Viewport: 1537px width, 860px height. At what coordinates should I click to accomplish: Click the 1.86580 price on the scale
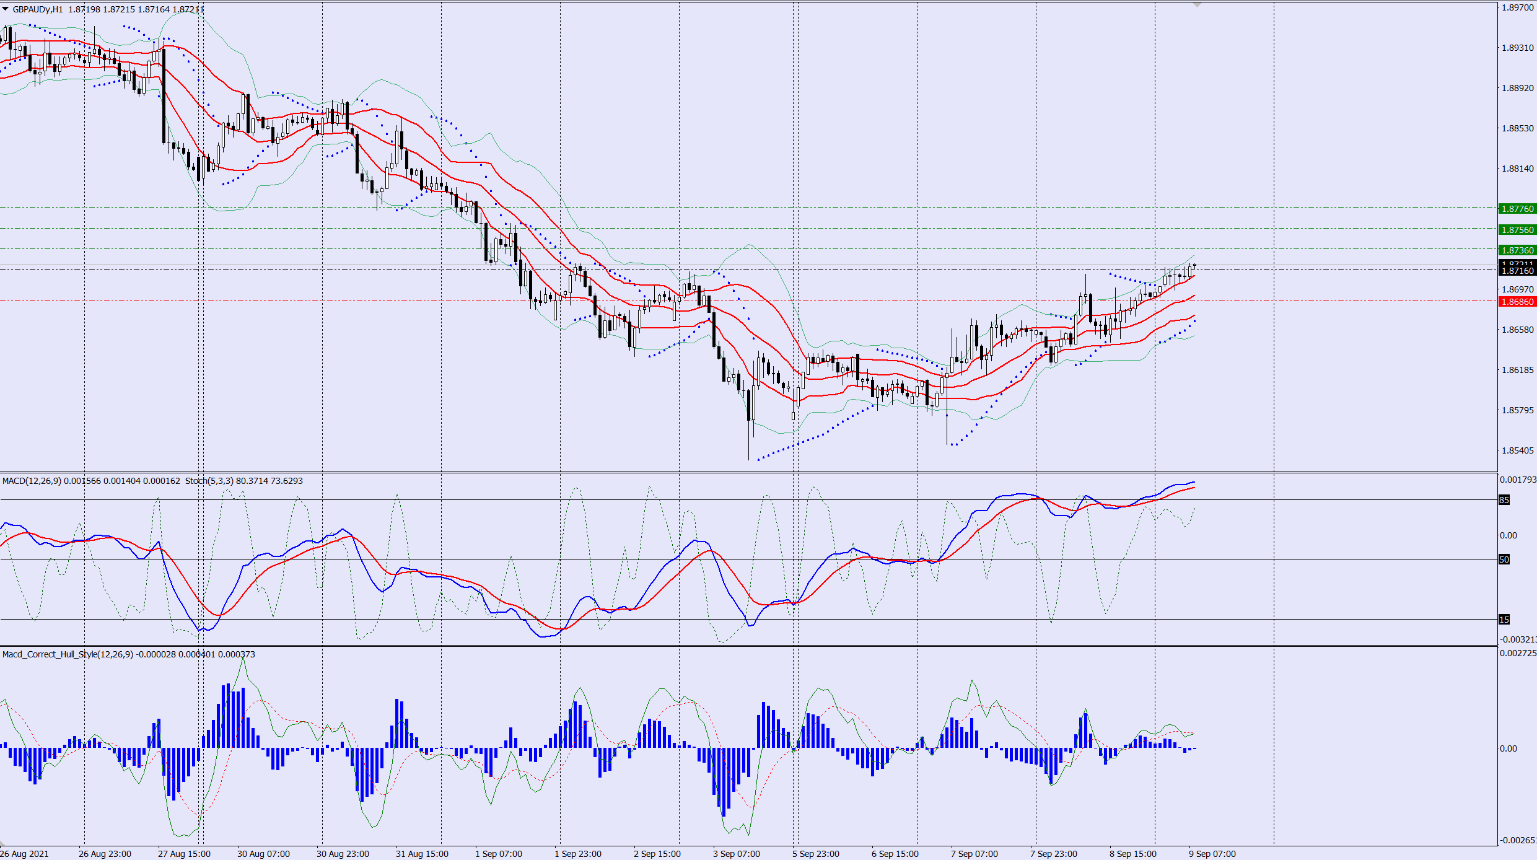[x=1518, y=330]
